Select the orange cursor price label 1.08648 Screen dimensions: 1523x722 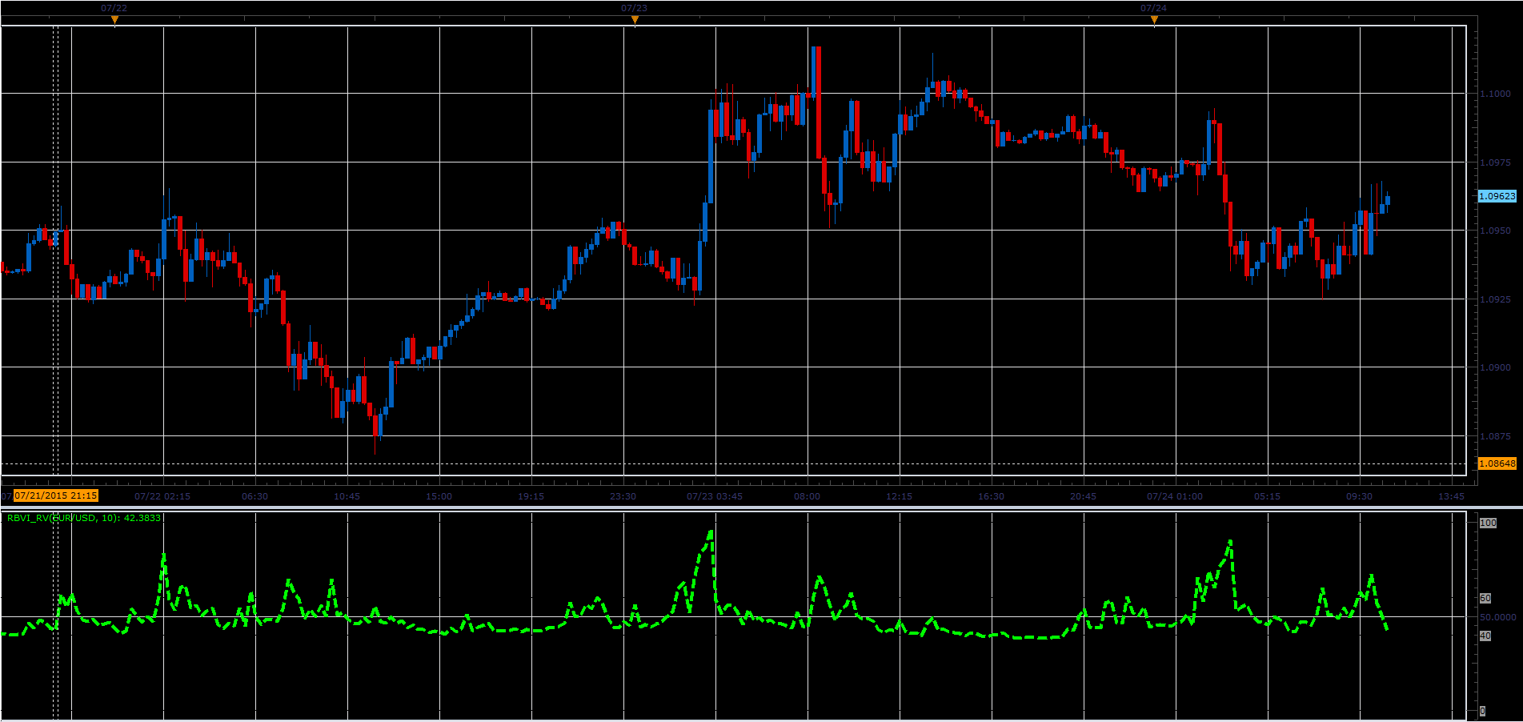coord(1497,463)
